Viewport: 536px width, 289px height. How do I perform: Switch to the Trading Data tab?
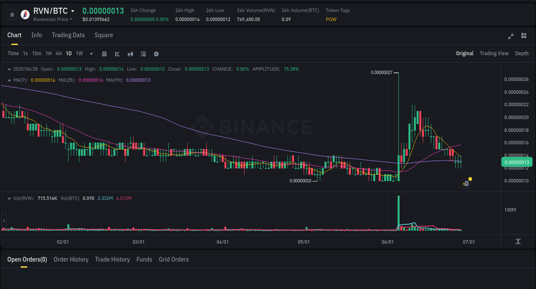click(x=68, y=35)
